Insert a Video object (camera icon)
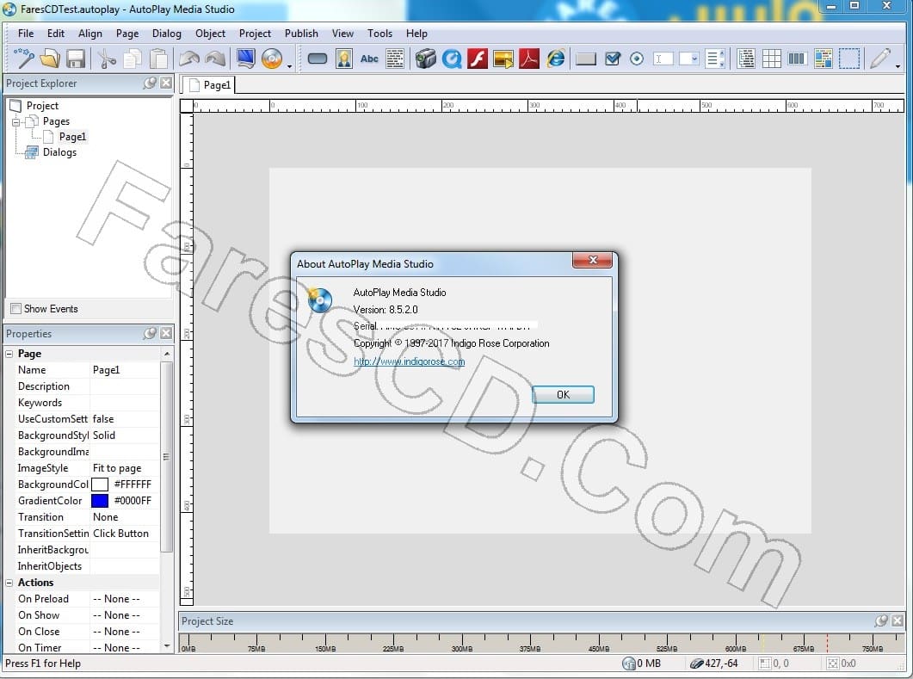 click(426, 59)
